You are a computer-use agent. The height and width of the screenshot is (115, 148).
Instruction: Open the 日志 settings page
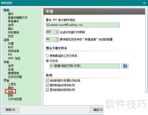[11, 36]
